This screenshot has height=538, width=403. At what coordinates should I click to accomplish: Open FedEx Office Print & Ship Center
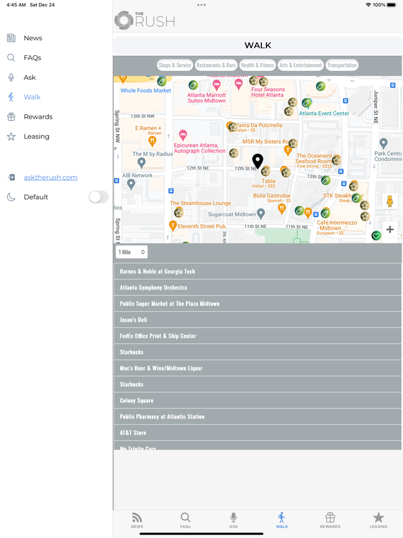pyautogui.click(x=257, y=336)
